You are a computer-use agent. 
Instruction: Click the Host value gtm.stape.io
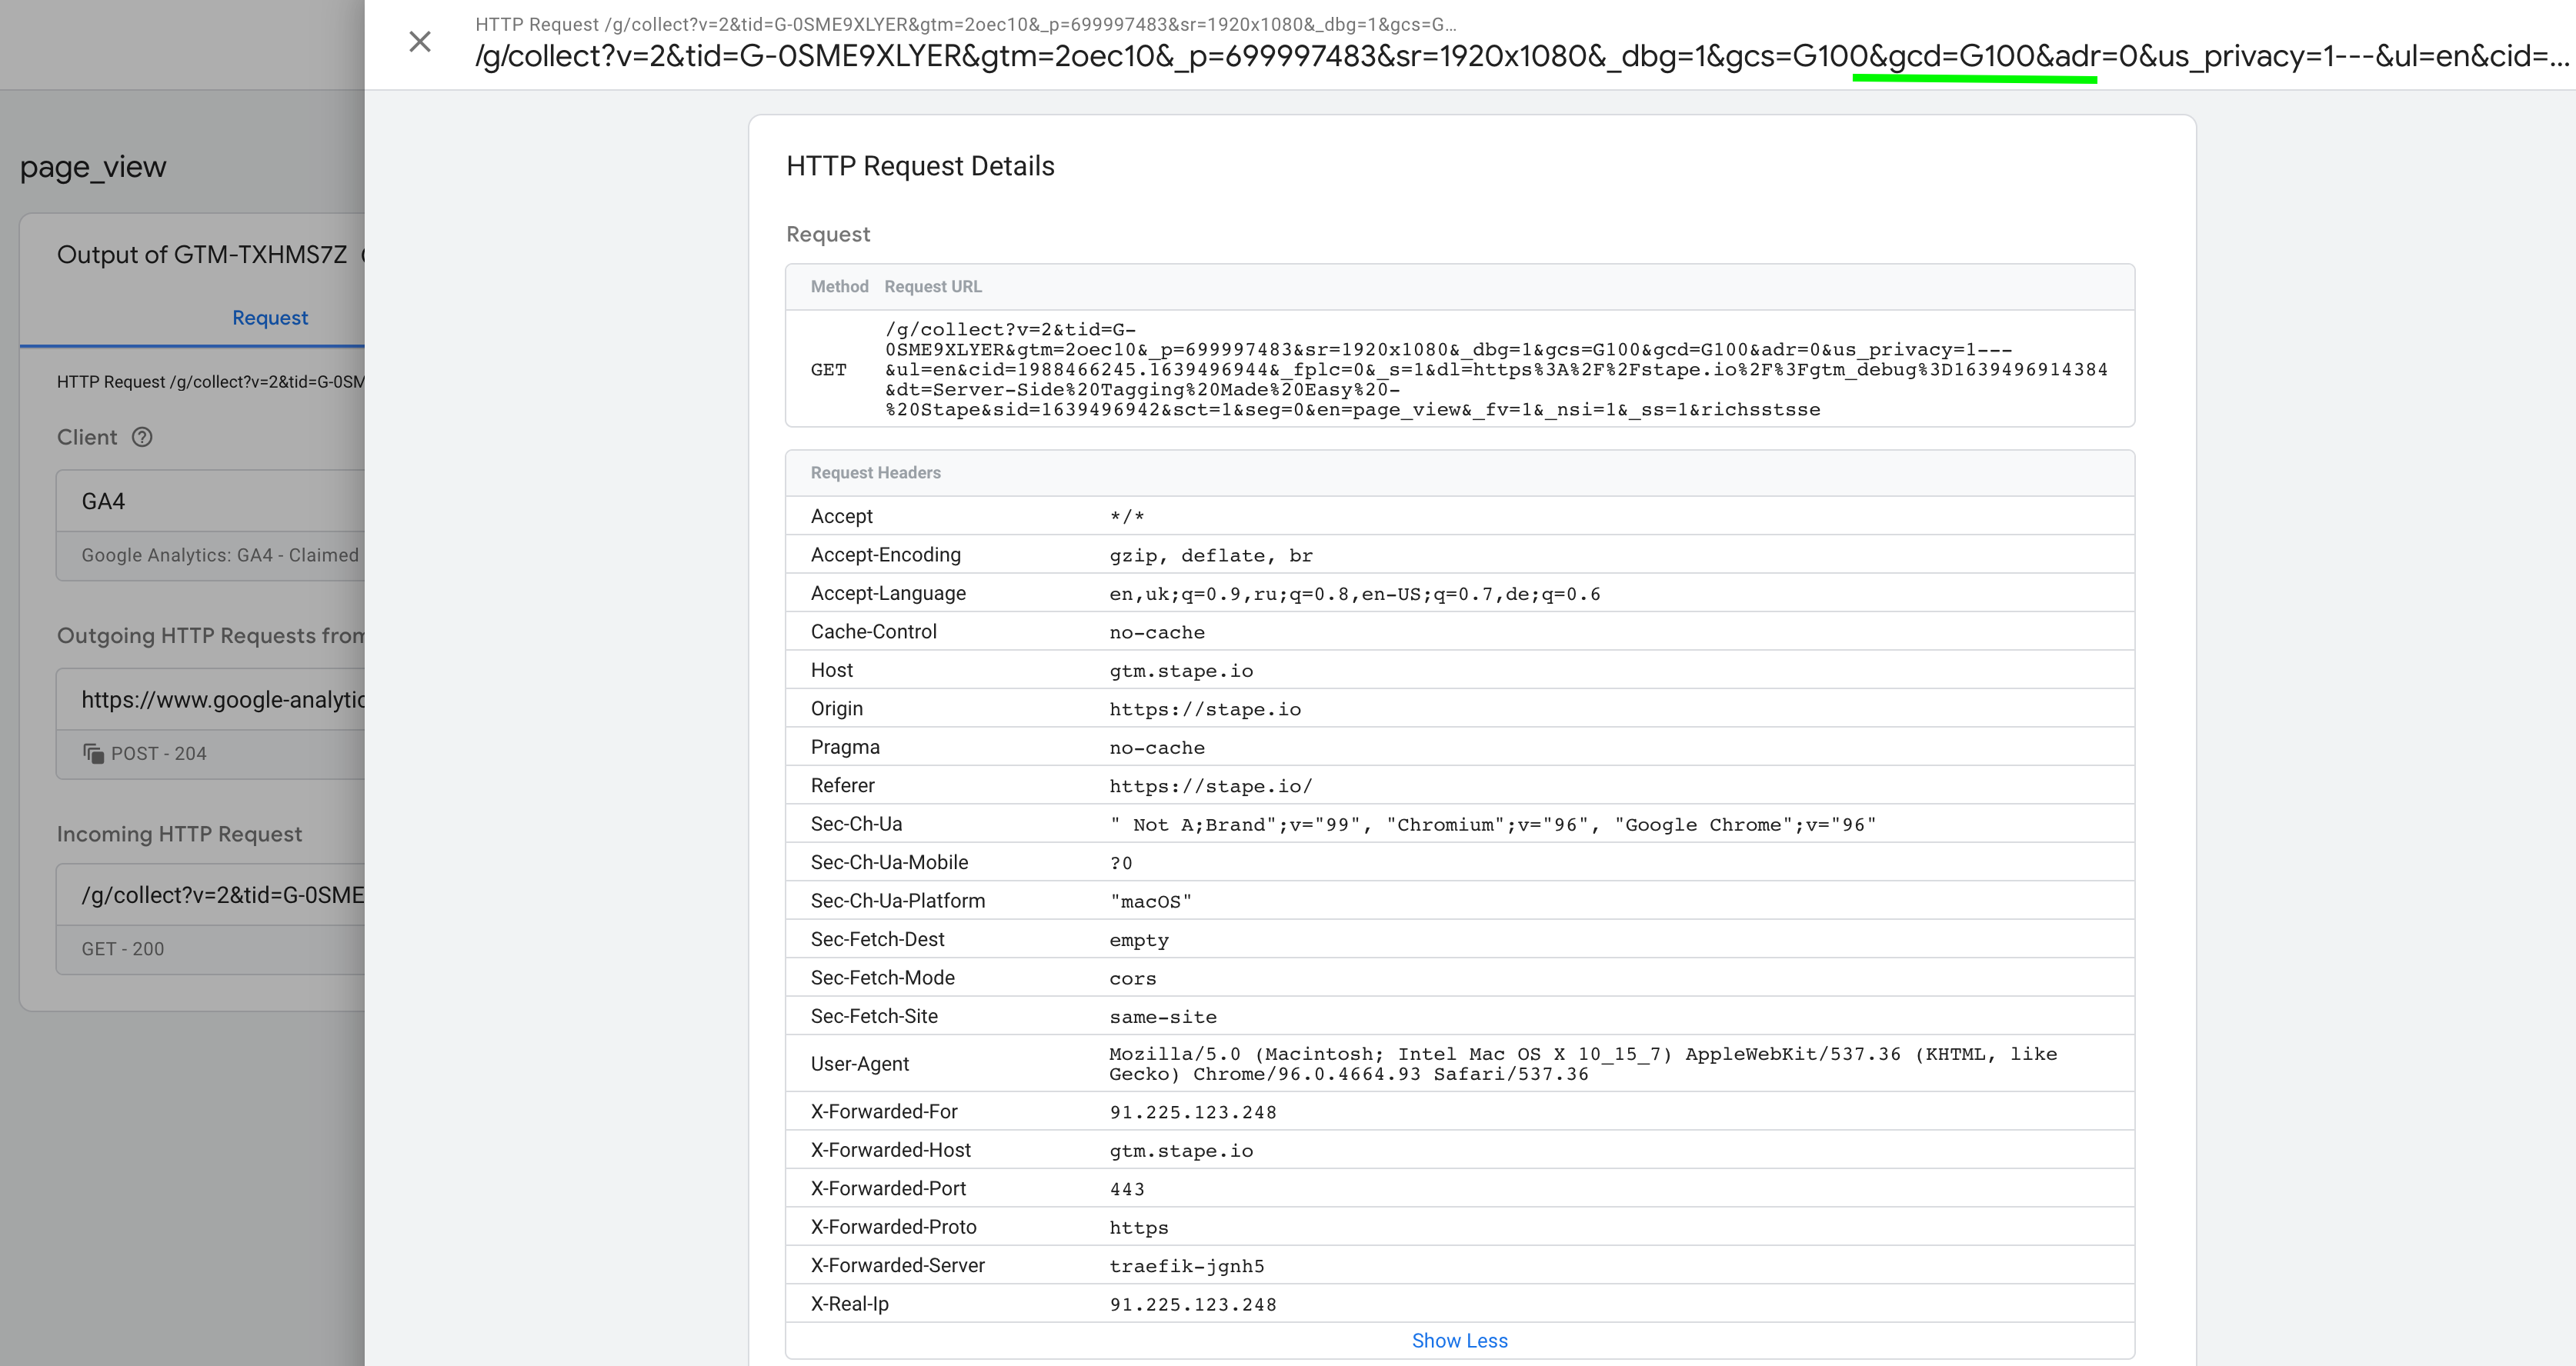[1181, 671]
